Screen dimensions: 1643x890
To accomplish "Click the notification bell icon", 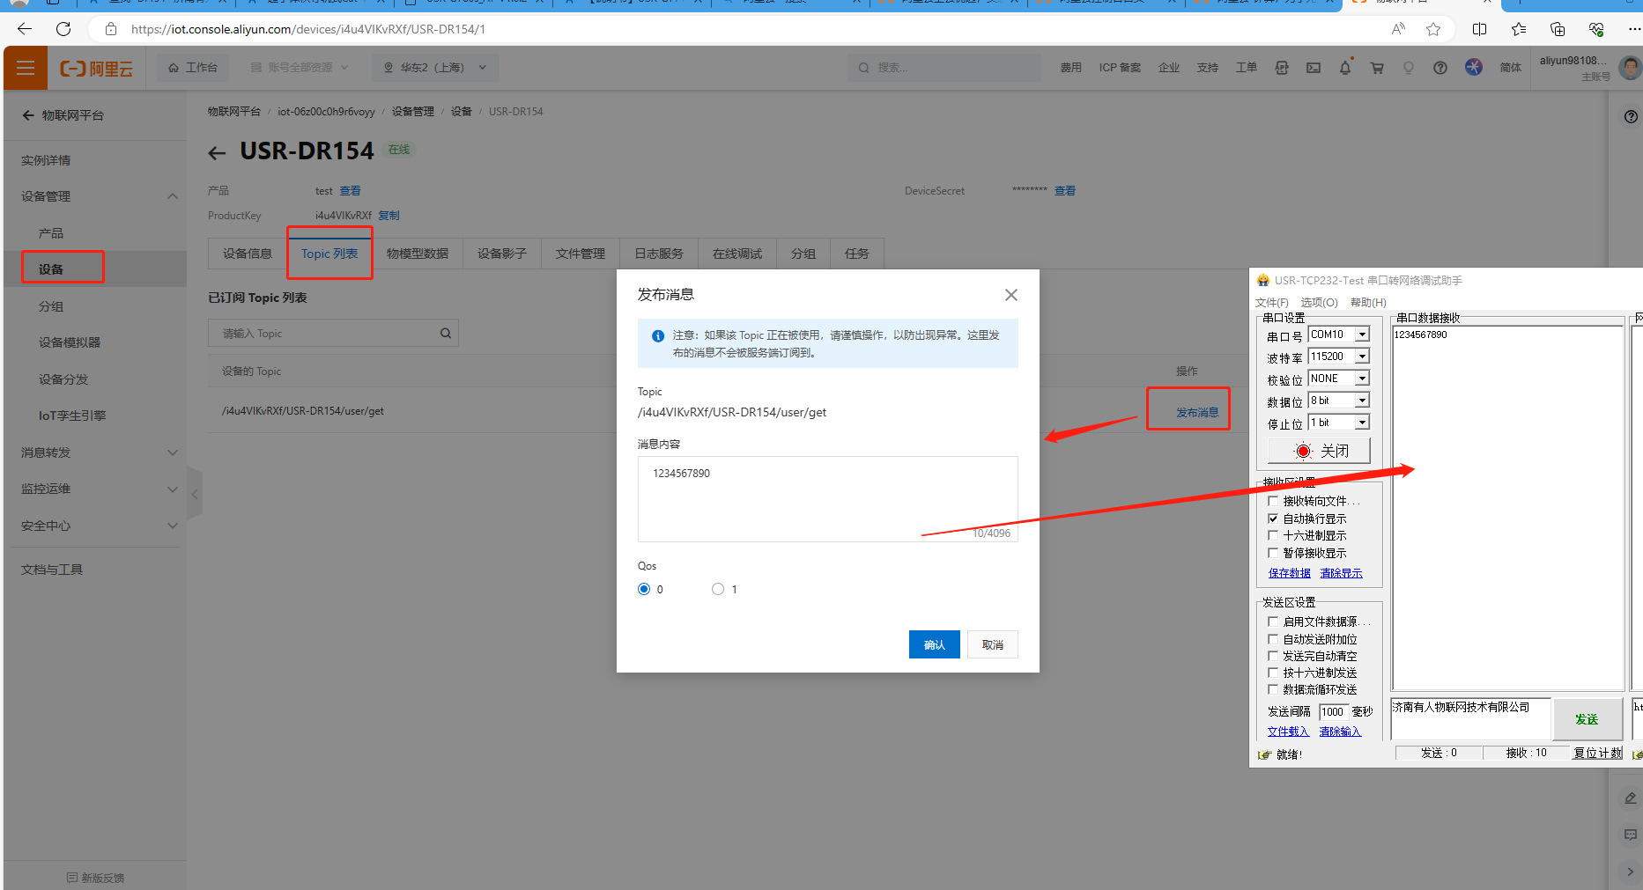I will (x=1344, y=68).
